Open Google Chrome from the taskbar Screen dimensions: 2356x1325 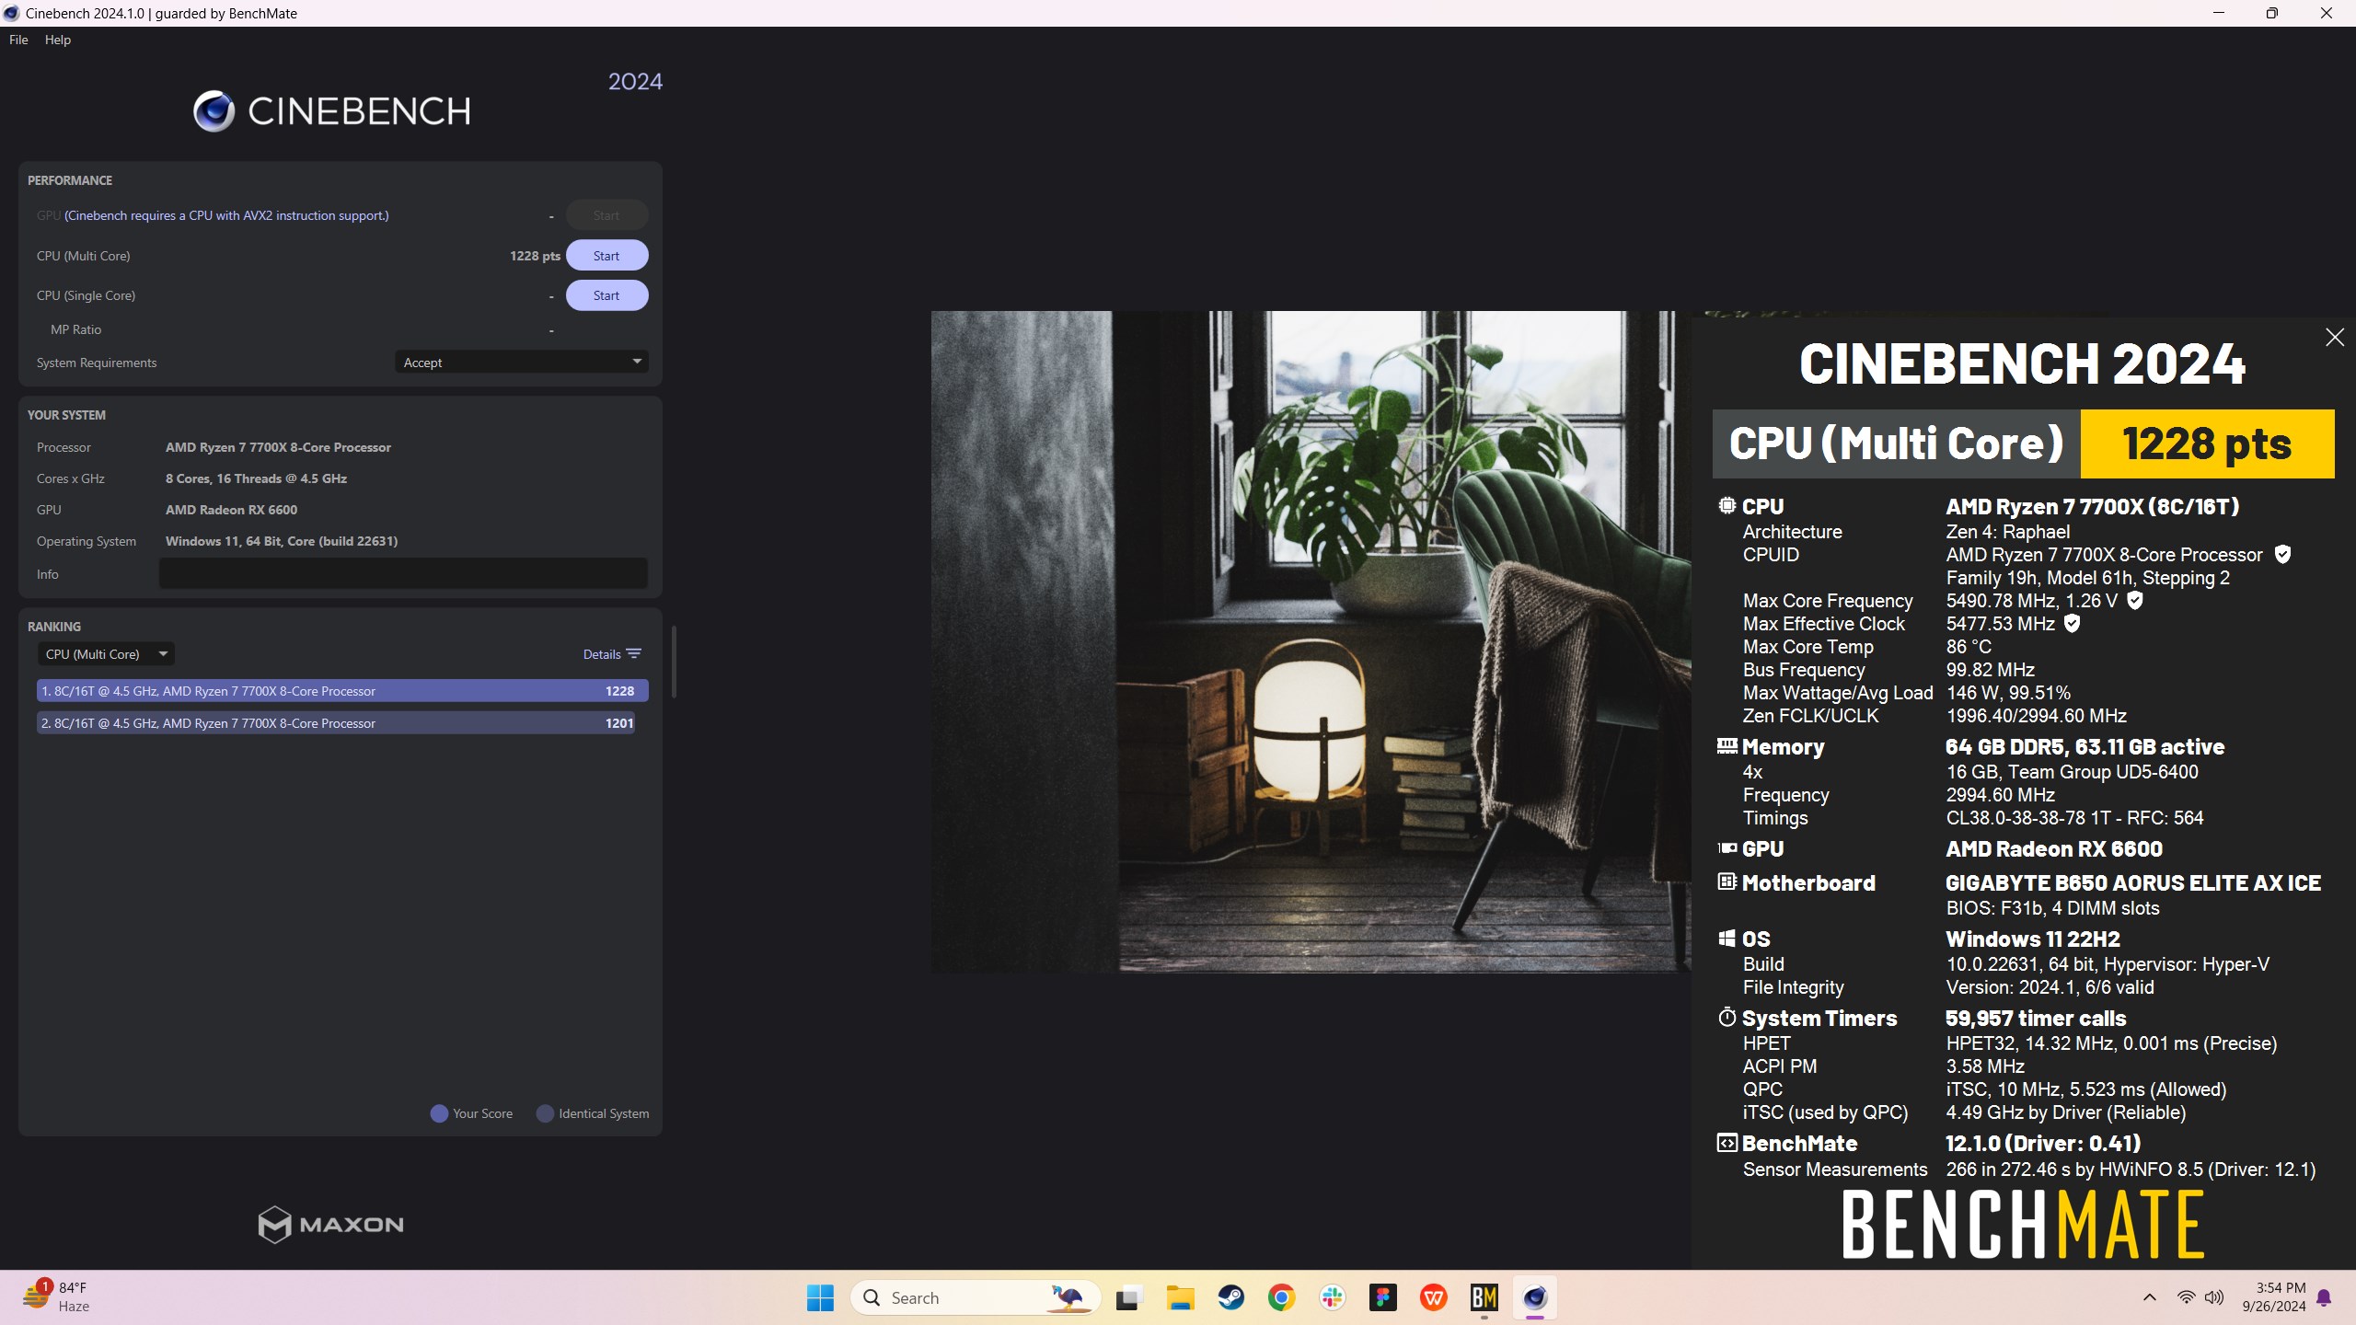point(1282,1298)
